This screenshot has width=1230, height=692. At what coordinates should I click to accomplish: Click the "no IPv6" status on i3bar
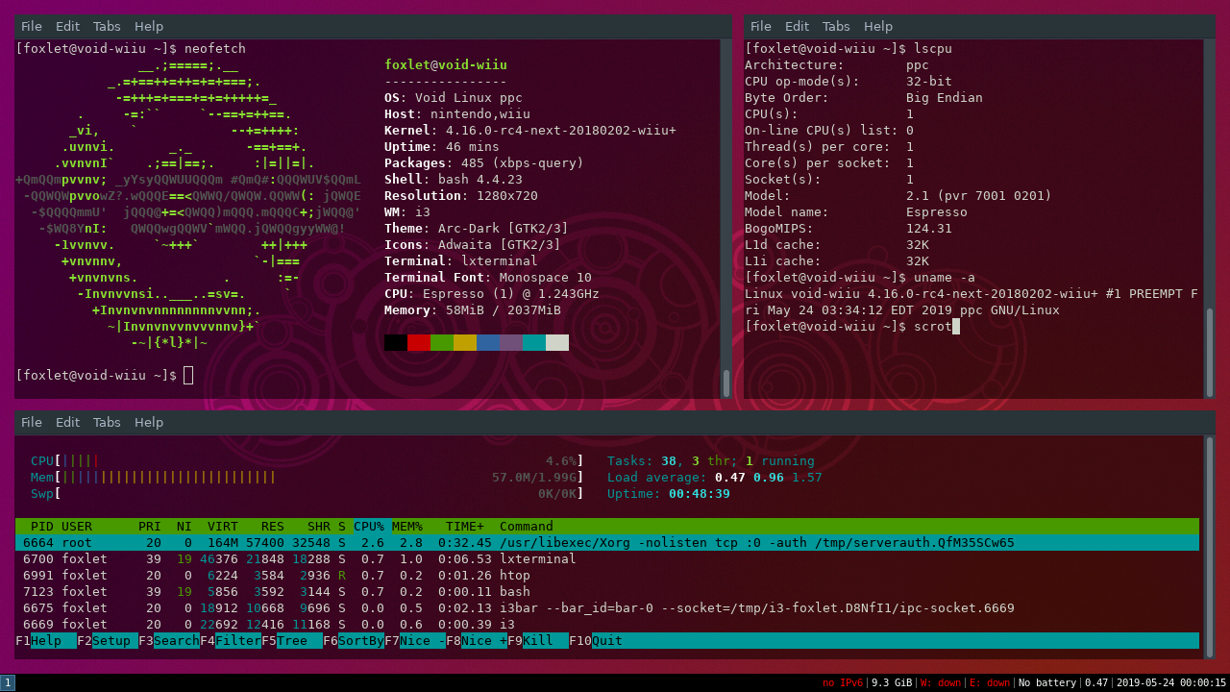tap(842, 683)
